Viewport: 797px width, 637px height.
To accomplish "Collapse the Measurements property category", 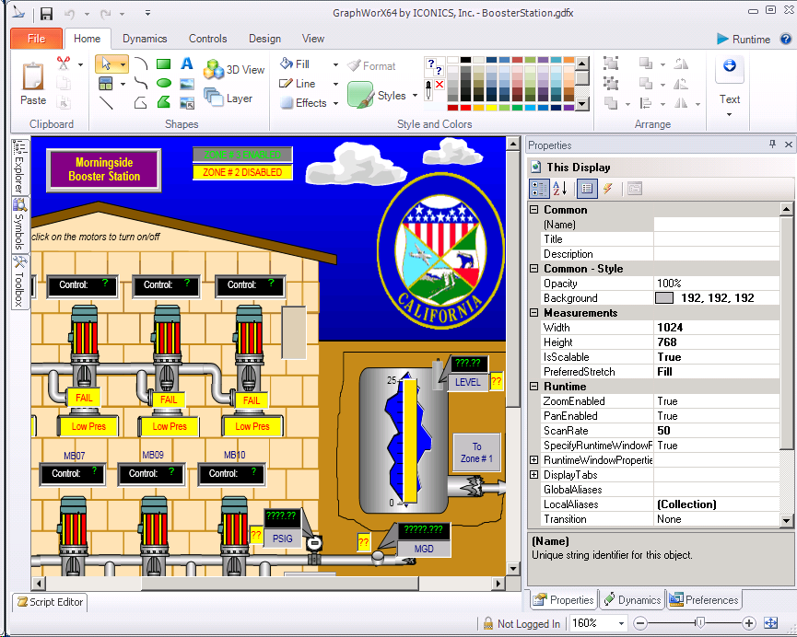I will coord(534,313).
